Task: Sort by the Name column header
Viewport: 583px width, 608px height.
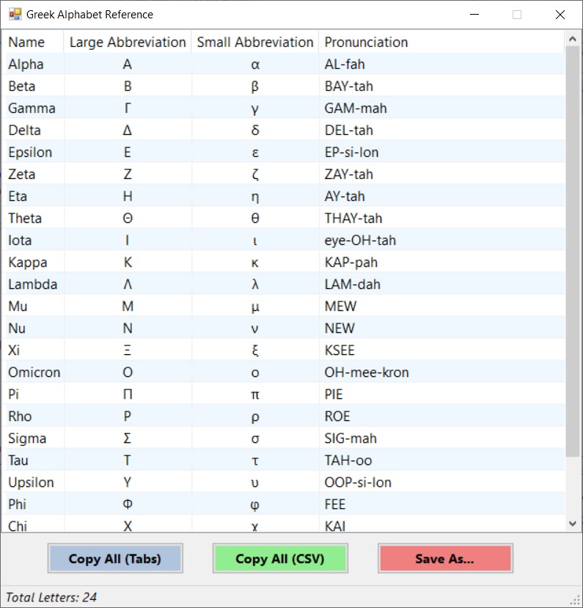Action: pos(26,43)
